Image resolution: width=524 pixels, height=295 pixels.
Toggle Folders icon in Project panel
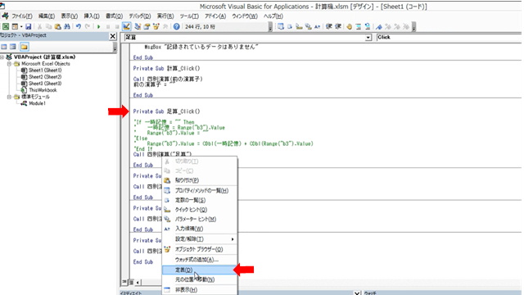(x=24, y=47)
